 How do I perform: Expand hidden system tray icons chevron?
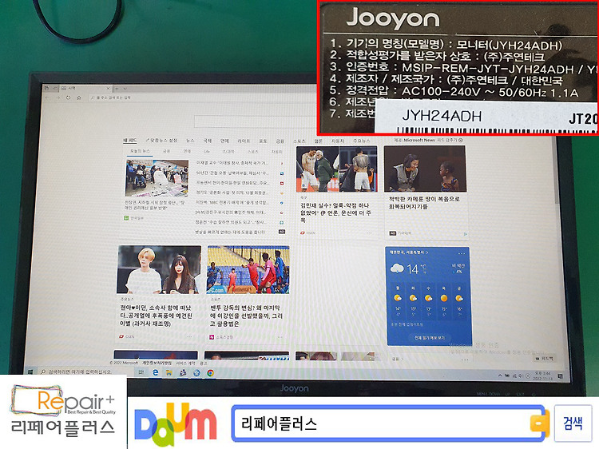click(500, 375)
